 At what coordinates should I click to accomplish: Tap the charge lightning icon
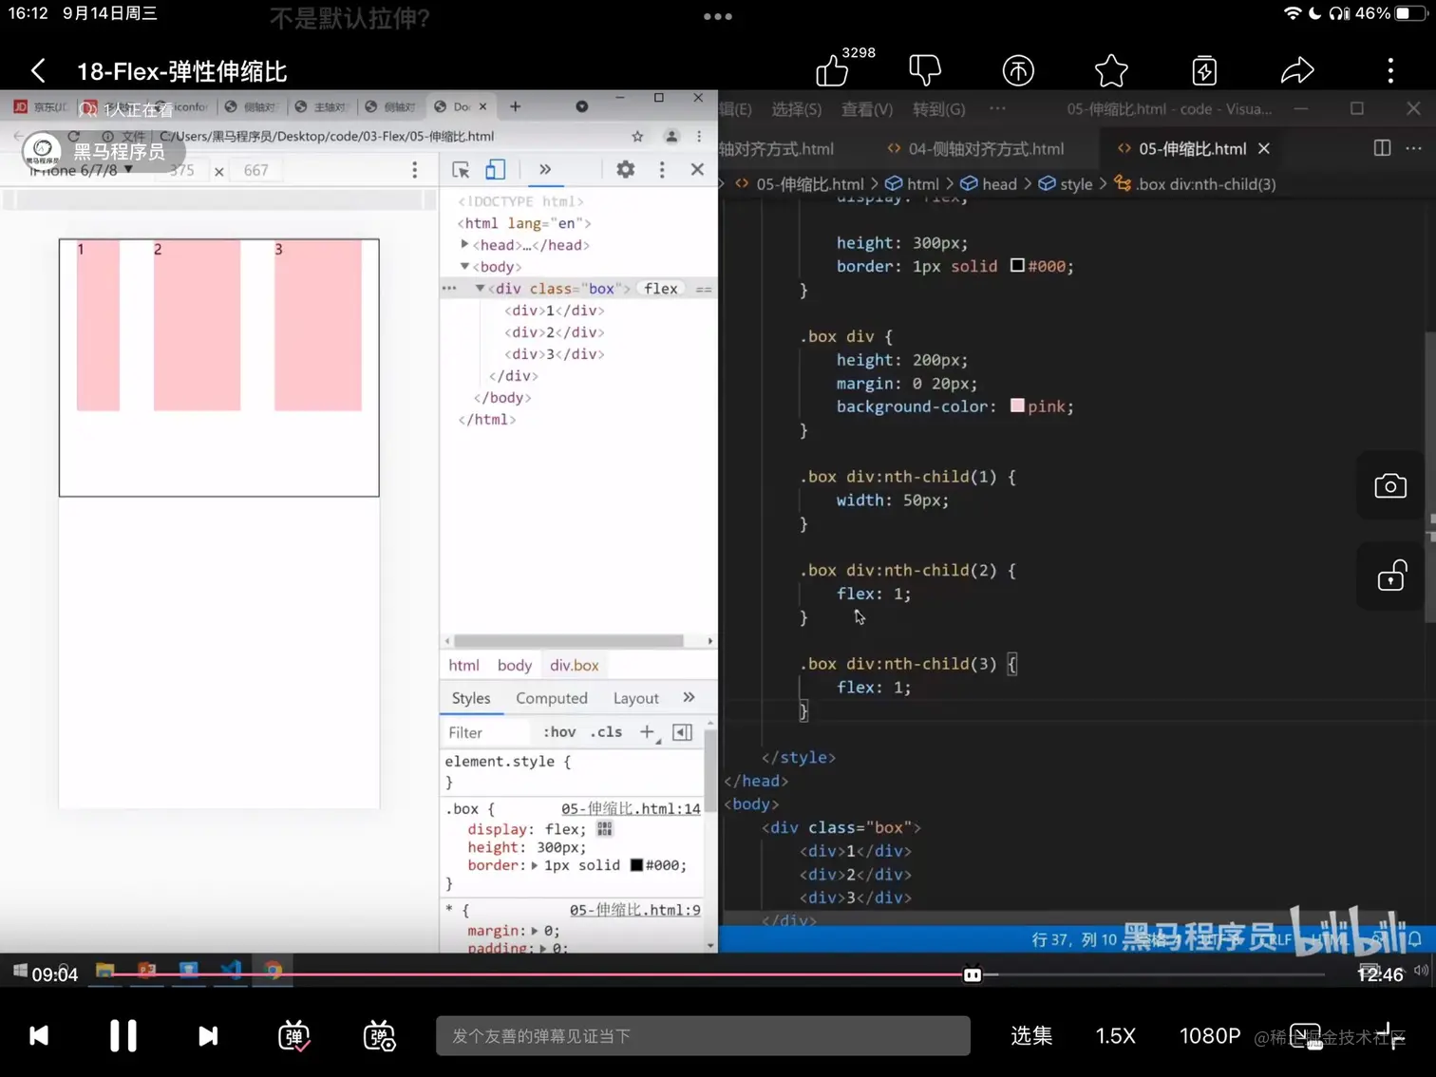coord(1204,70)
